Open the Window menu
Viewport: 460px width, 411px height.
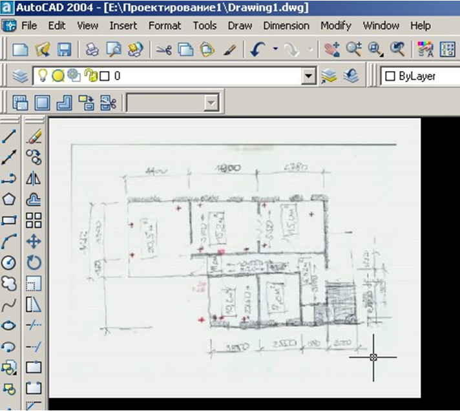click(x=381, y=26)
